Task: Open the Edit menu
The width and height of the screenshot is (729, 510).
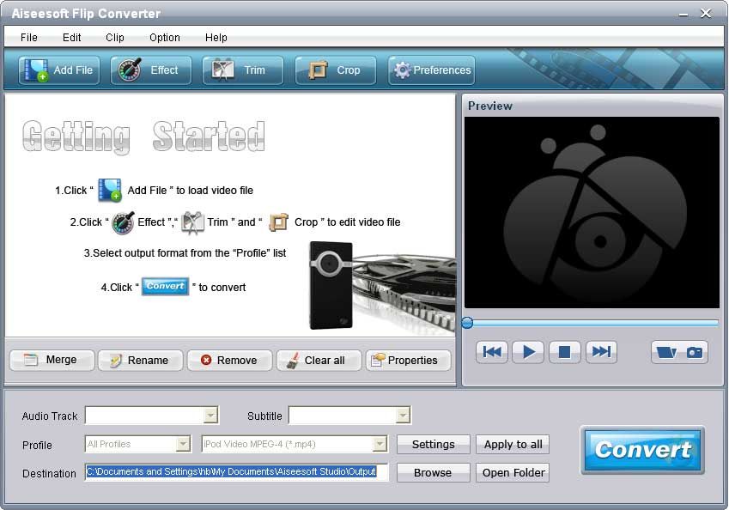Action: tap(71, 38)
